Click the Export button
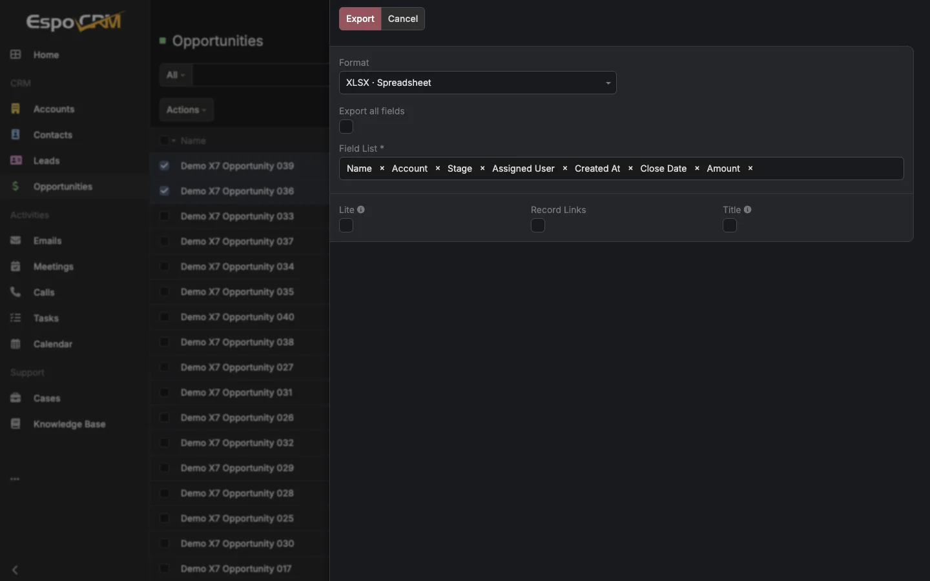Screen dimensions: 930x581 click(360, 19)
